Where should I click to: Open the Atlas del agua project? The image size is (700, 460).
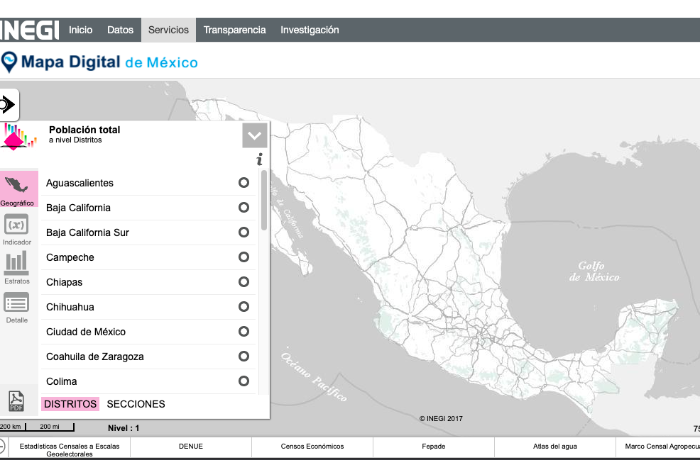coord(555,447)
